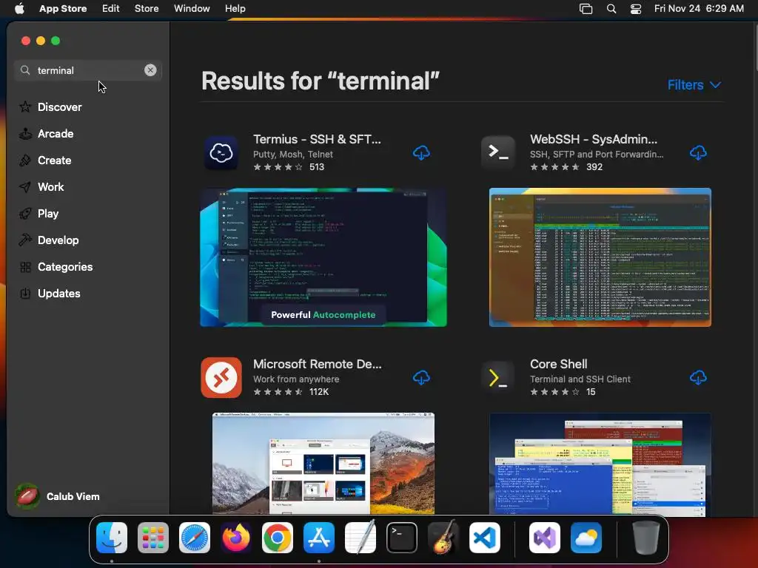The width and height of the screenshot is (758, 568).
Task: Open the Edit menu
Action: pos(111,9)
